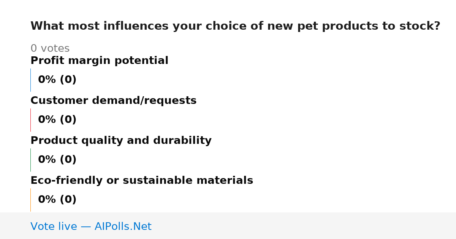Click the (0) count under Profit margin potential
The width and height of the screenshot is (456, 239).
[x=68, y=80]
